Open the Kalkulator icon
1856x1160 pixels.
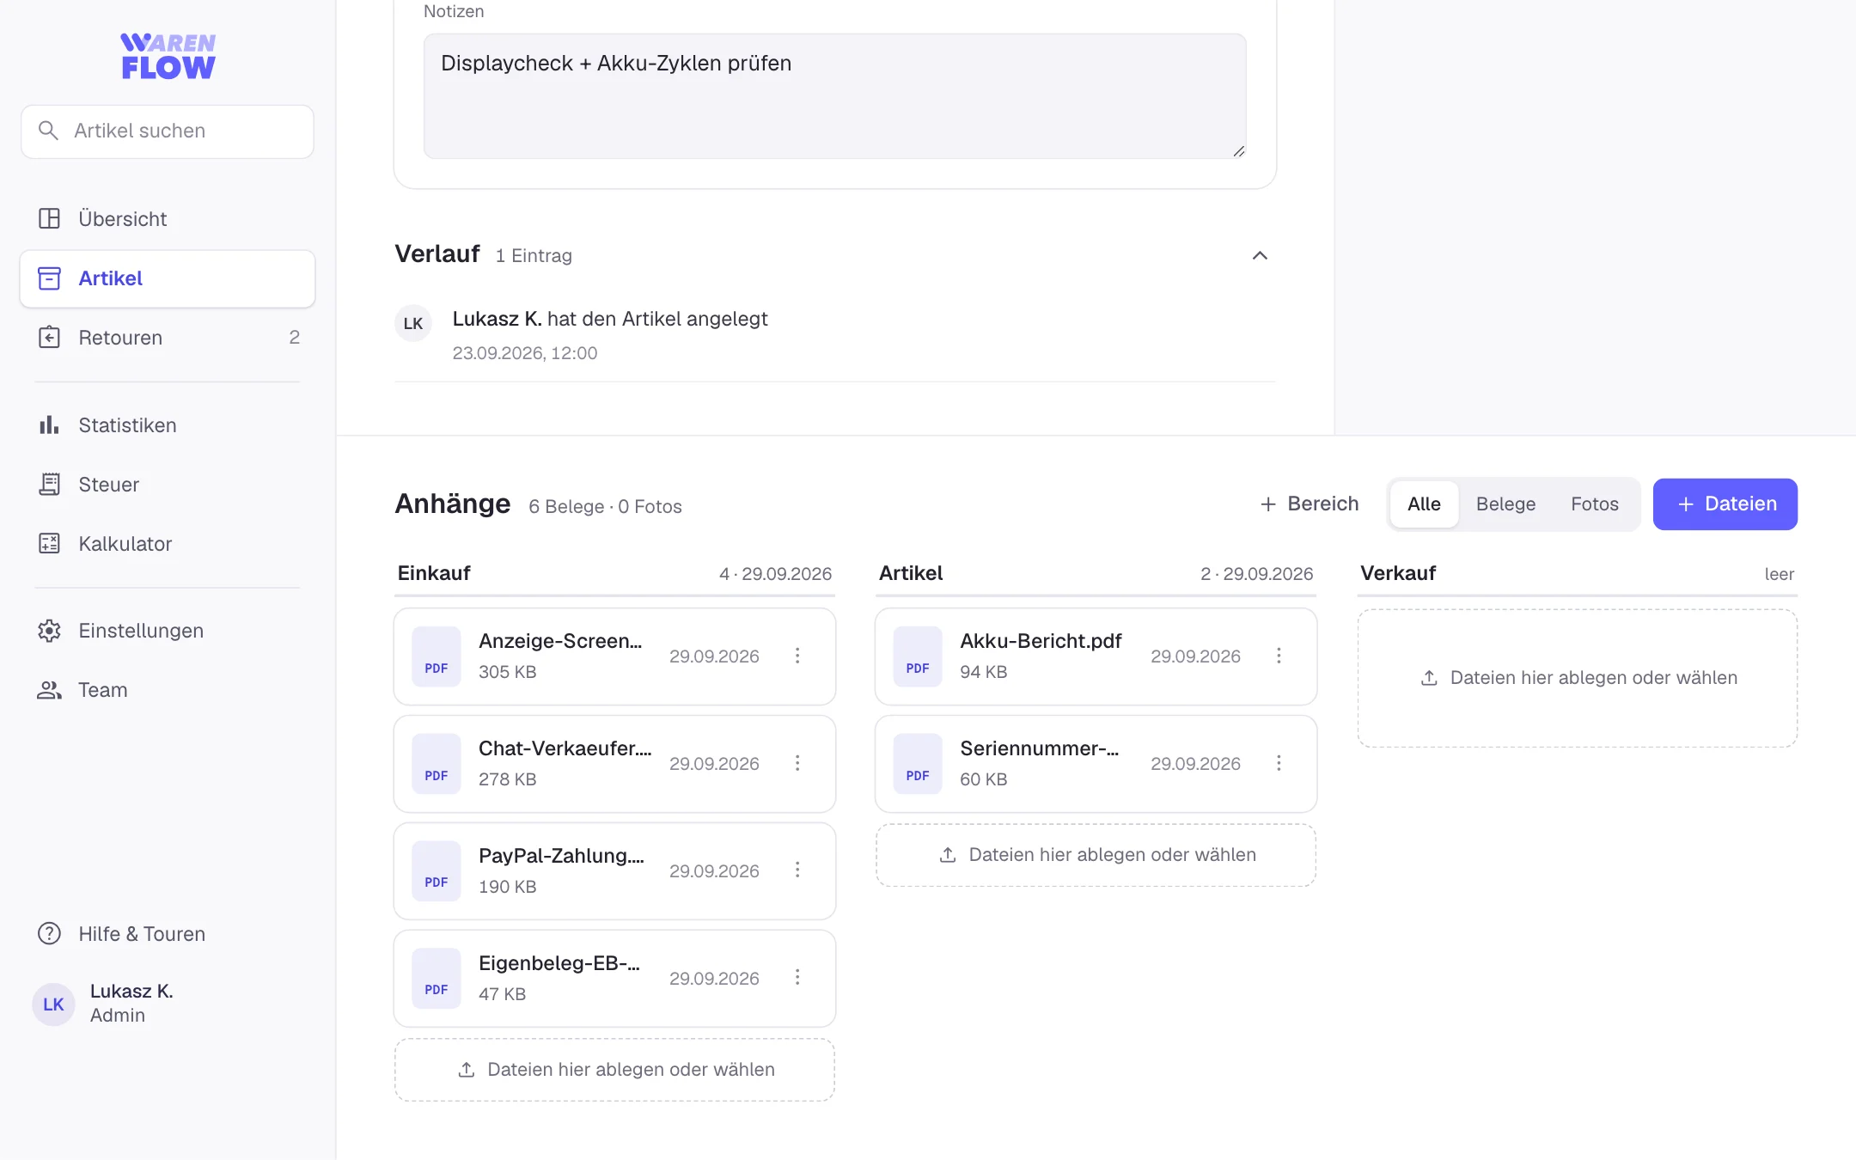point(49,544)
